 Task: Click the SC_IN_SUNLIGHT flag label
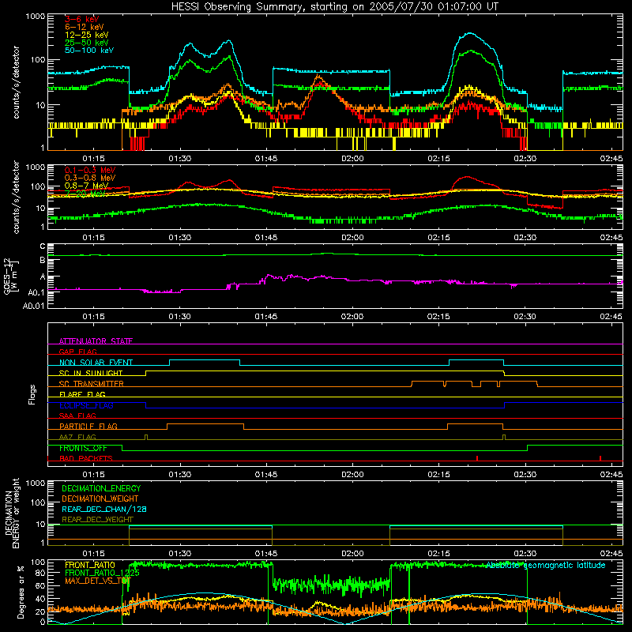click(90, 373)
